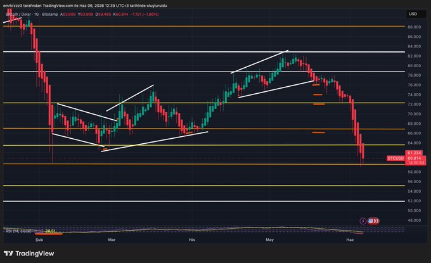Click the open value A63.909
The image size is (431, 263).
(68, 15)
